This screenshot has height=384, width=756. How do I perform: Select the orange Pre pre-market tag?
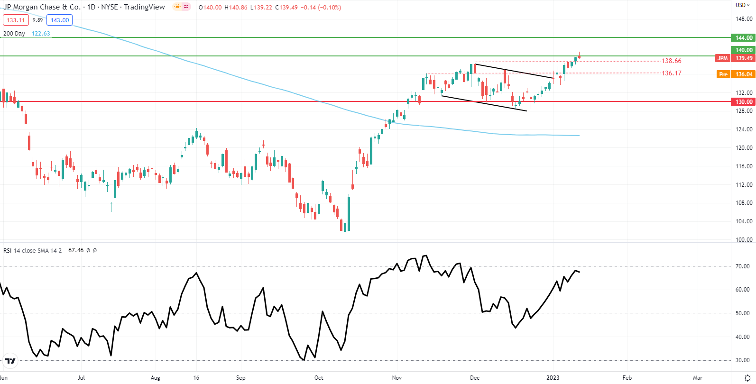(723, 74)
